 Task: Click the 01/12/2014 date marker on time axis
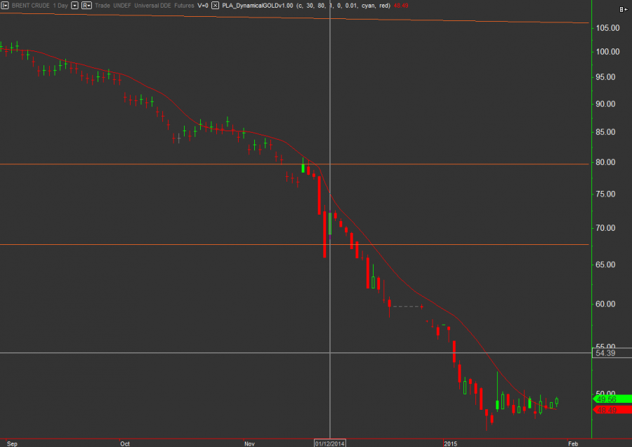click(x=329, y=443)
